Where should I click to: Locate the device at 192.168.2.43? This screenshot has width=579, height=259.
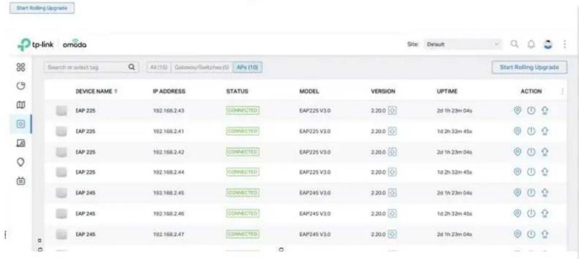click(x=517, y=110)
